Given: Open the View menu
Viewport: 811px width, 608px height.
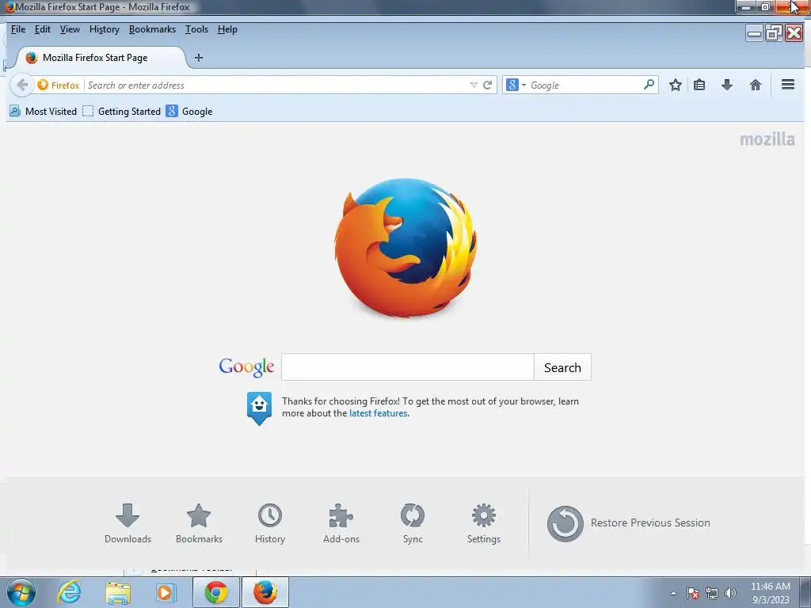Looking at the screenshot, I should (70, 29).
